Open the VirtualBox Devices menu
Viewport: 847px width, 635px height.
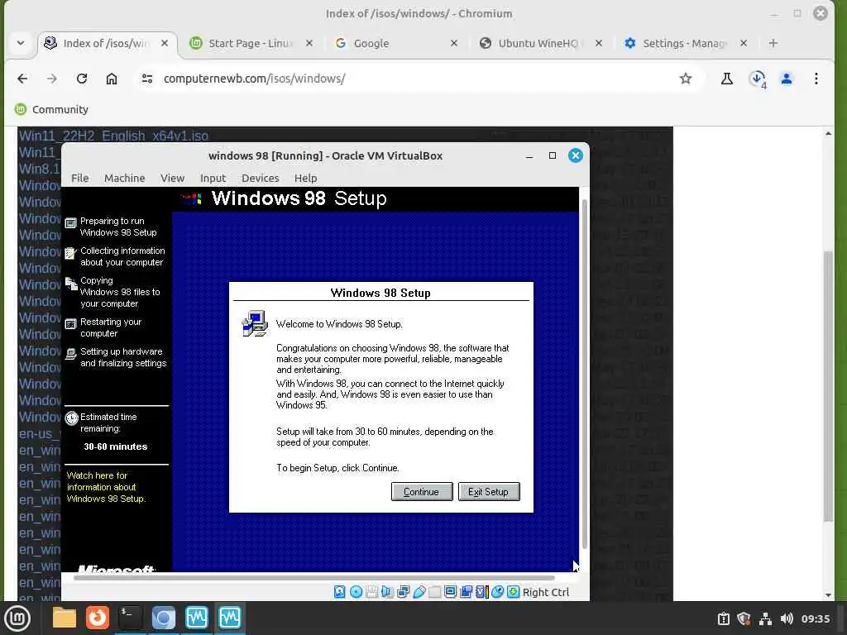(260, 179)
